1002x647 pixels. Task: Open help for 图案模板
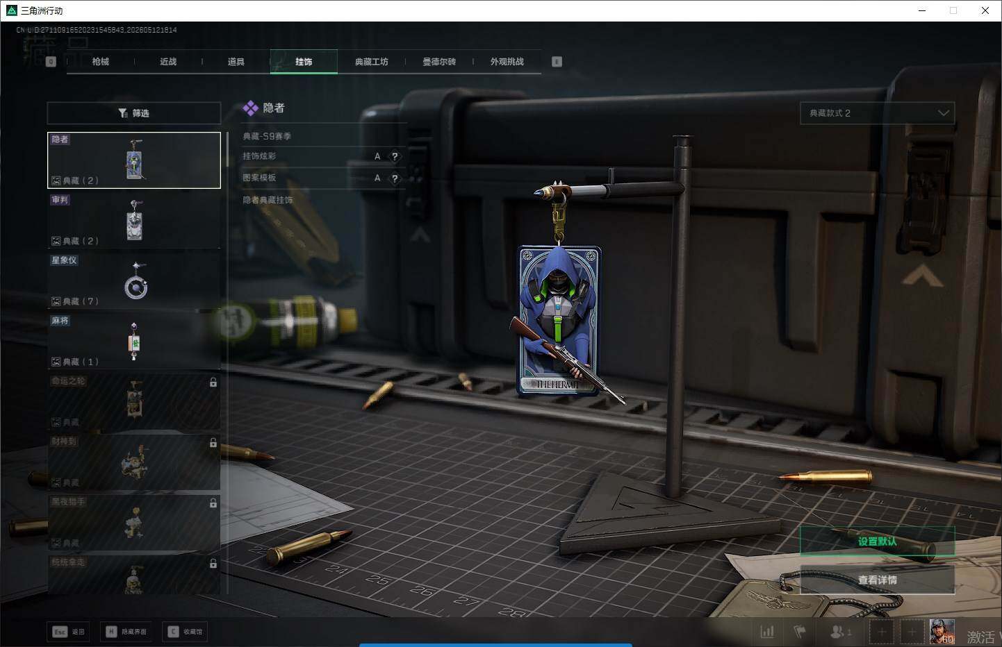click(x=395, y=178)
